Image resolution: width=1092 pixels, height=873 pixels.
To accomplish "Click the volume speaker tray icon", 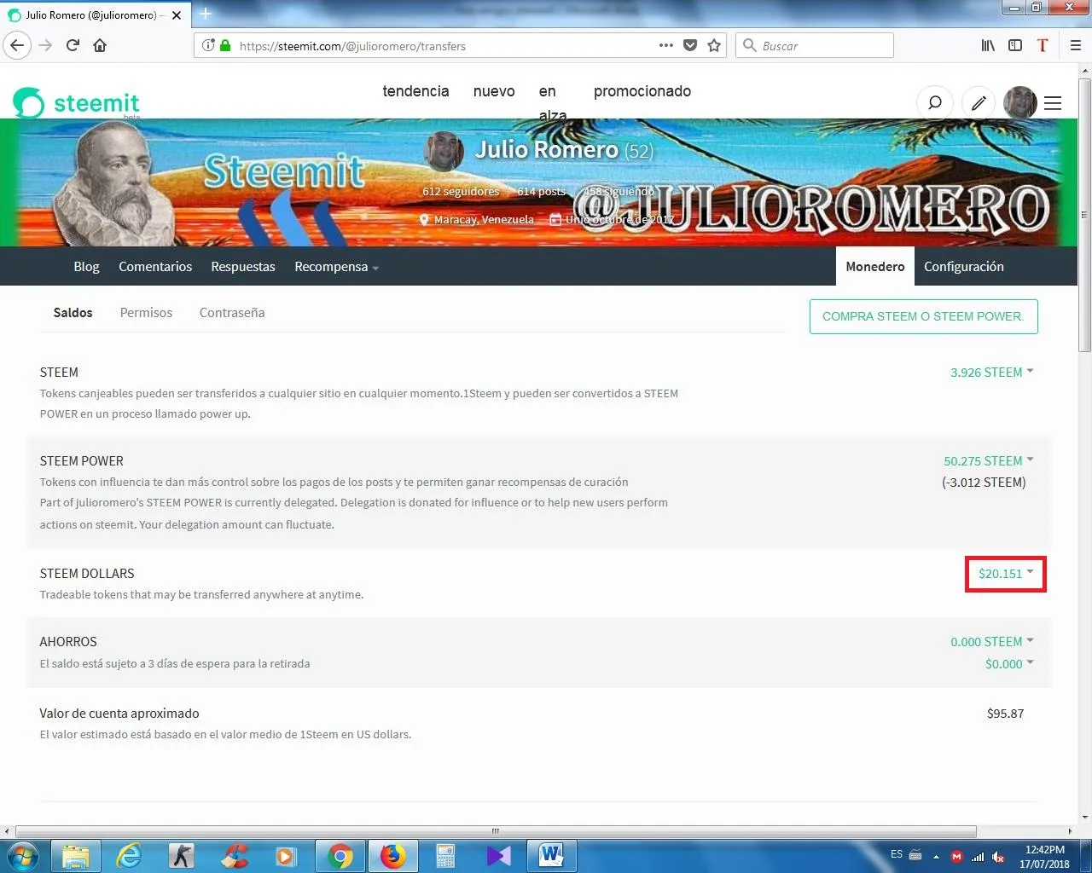I will click(998, 857).
